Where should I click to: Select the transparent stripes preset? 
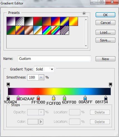[64, 30]
